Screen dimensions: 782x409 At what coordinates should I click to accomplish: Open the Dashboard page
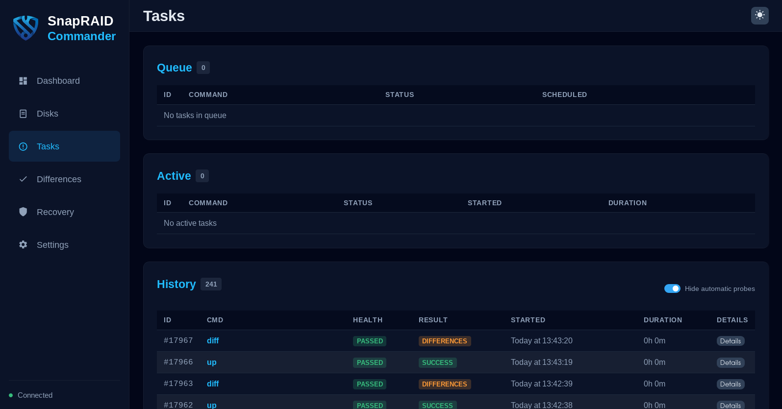(x=58, y=81)
